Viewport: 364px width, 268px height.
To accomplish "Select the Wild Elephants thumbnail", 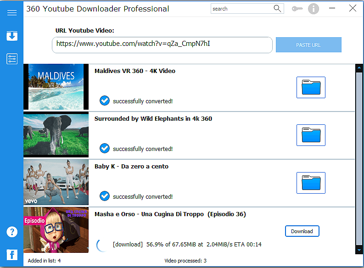I will point(56,134).
